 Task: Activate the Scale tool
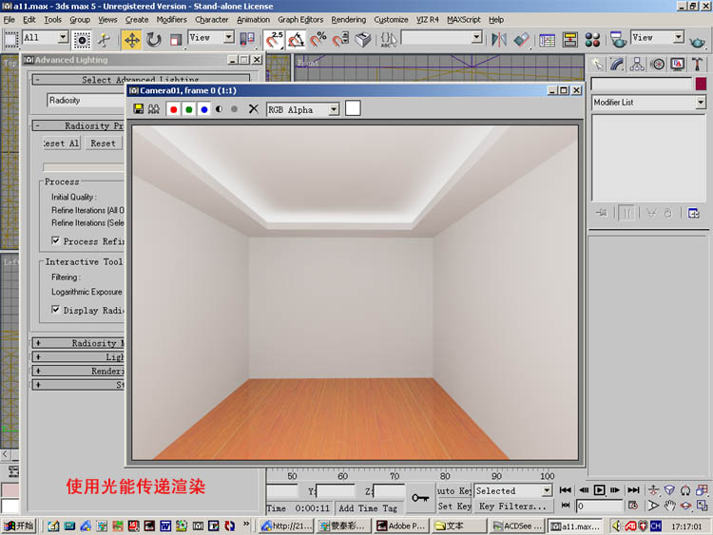coord(176,40)
